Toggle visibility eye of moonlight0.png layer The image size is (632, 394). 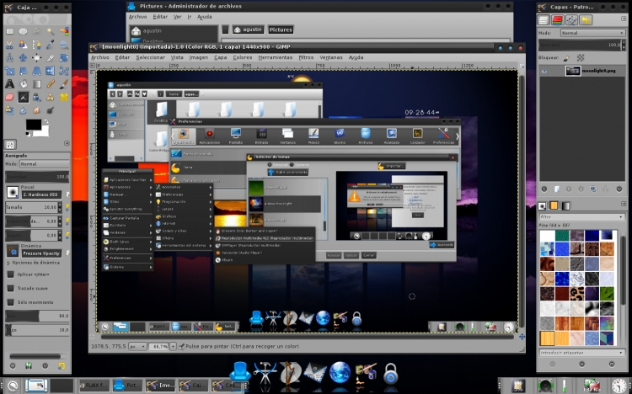[544, 71]
